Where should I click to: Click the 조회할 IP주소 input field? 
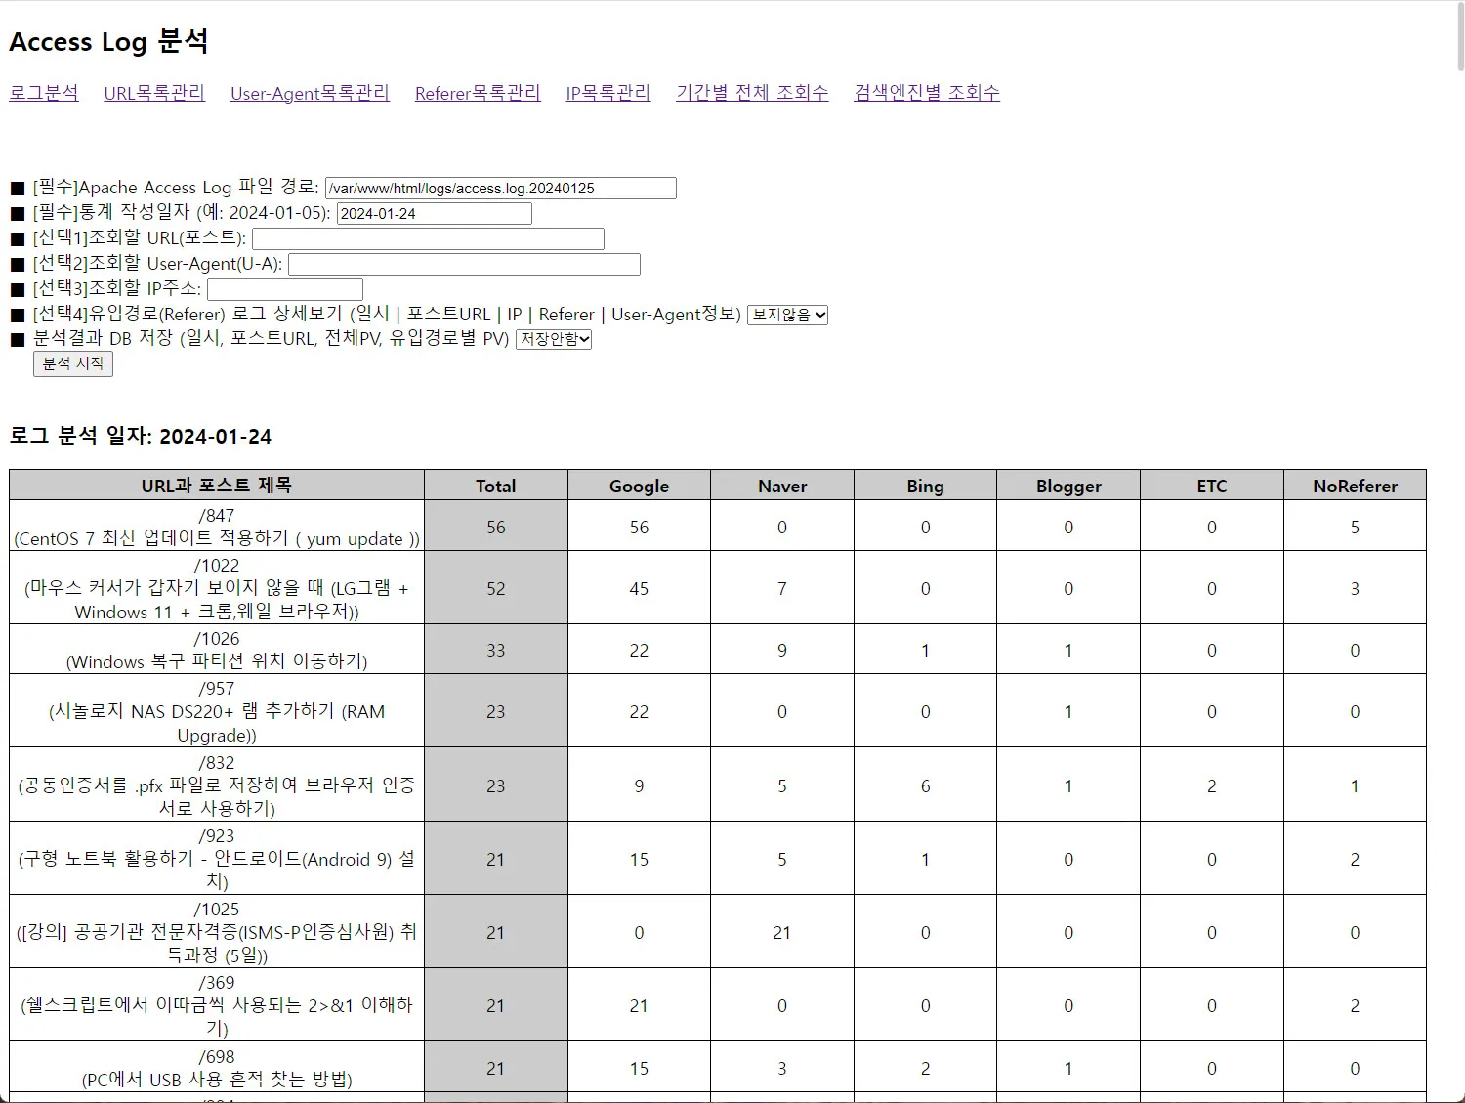click(285, 289)
